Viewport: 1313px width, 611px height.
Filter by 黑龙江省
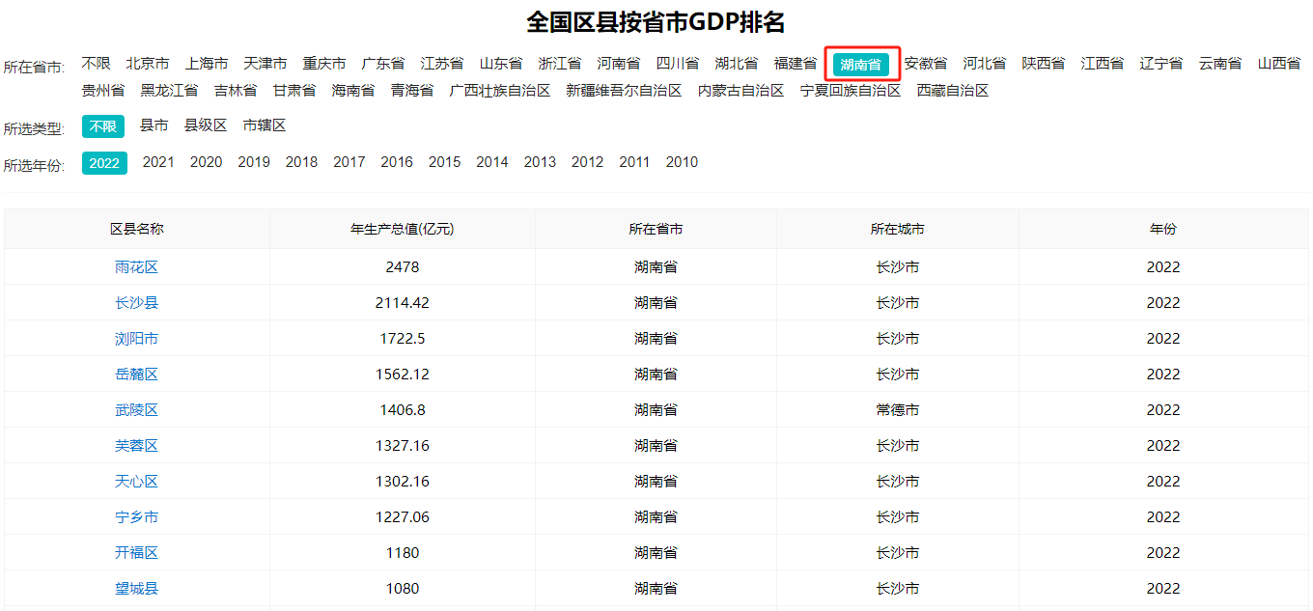[169, 90]
